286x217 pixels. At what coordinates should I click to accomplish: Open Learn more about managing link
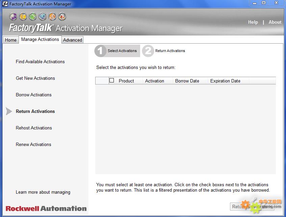click(43, 192)
